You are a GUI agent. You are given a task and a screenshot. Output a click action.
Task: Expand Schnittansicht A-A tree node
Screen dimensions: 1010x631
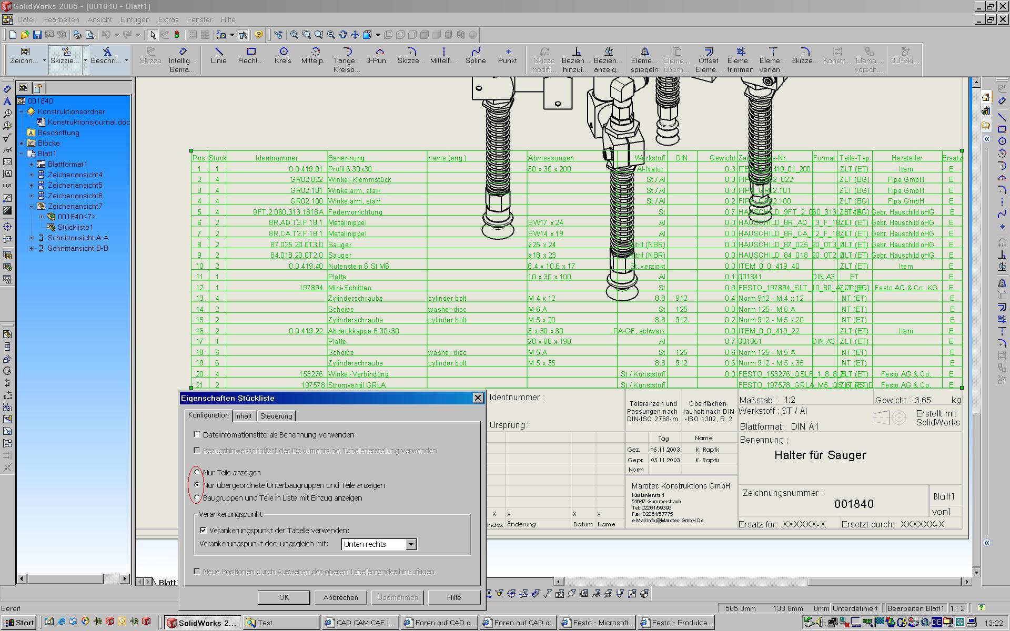tap(31, 238)
